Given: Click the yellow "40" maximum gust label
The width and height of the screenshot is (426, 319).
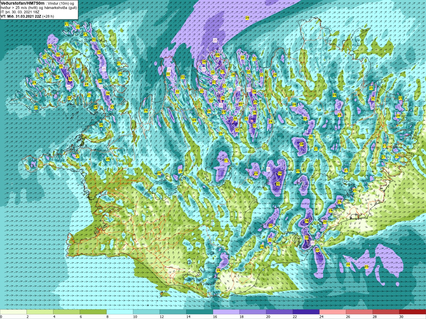Looking at the screenshot, I should (241, 104).
